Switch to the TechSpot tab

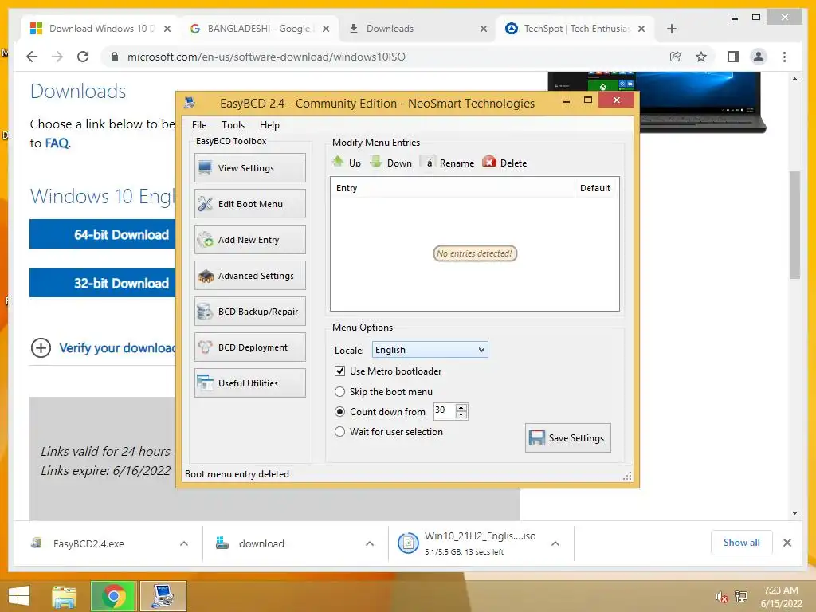[575, 29]
